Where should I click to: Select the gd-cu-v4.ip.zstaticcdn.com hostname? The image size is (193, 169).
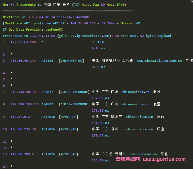tap(84, 36)
